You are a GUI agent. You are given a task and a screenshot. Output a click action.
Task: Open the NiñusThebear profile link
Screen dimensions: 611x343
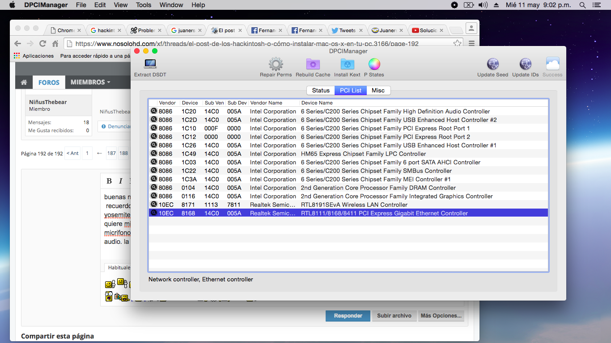48,102
